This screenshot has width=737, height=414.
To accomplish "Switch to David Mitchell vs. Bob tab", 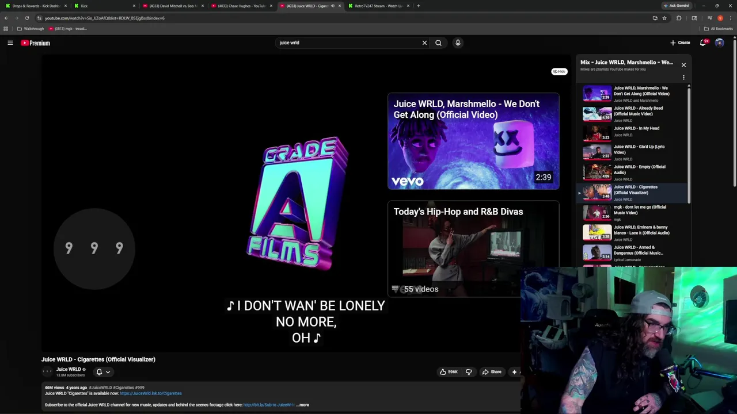I will tap(172, 6).
